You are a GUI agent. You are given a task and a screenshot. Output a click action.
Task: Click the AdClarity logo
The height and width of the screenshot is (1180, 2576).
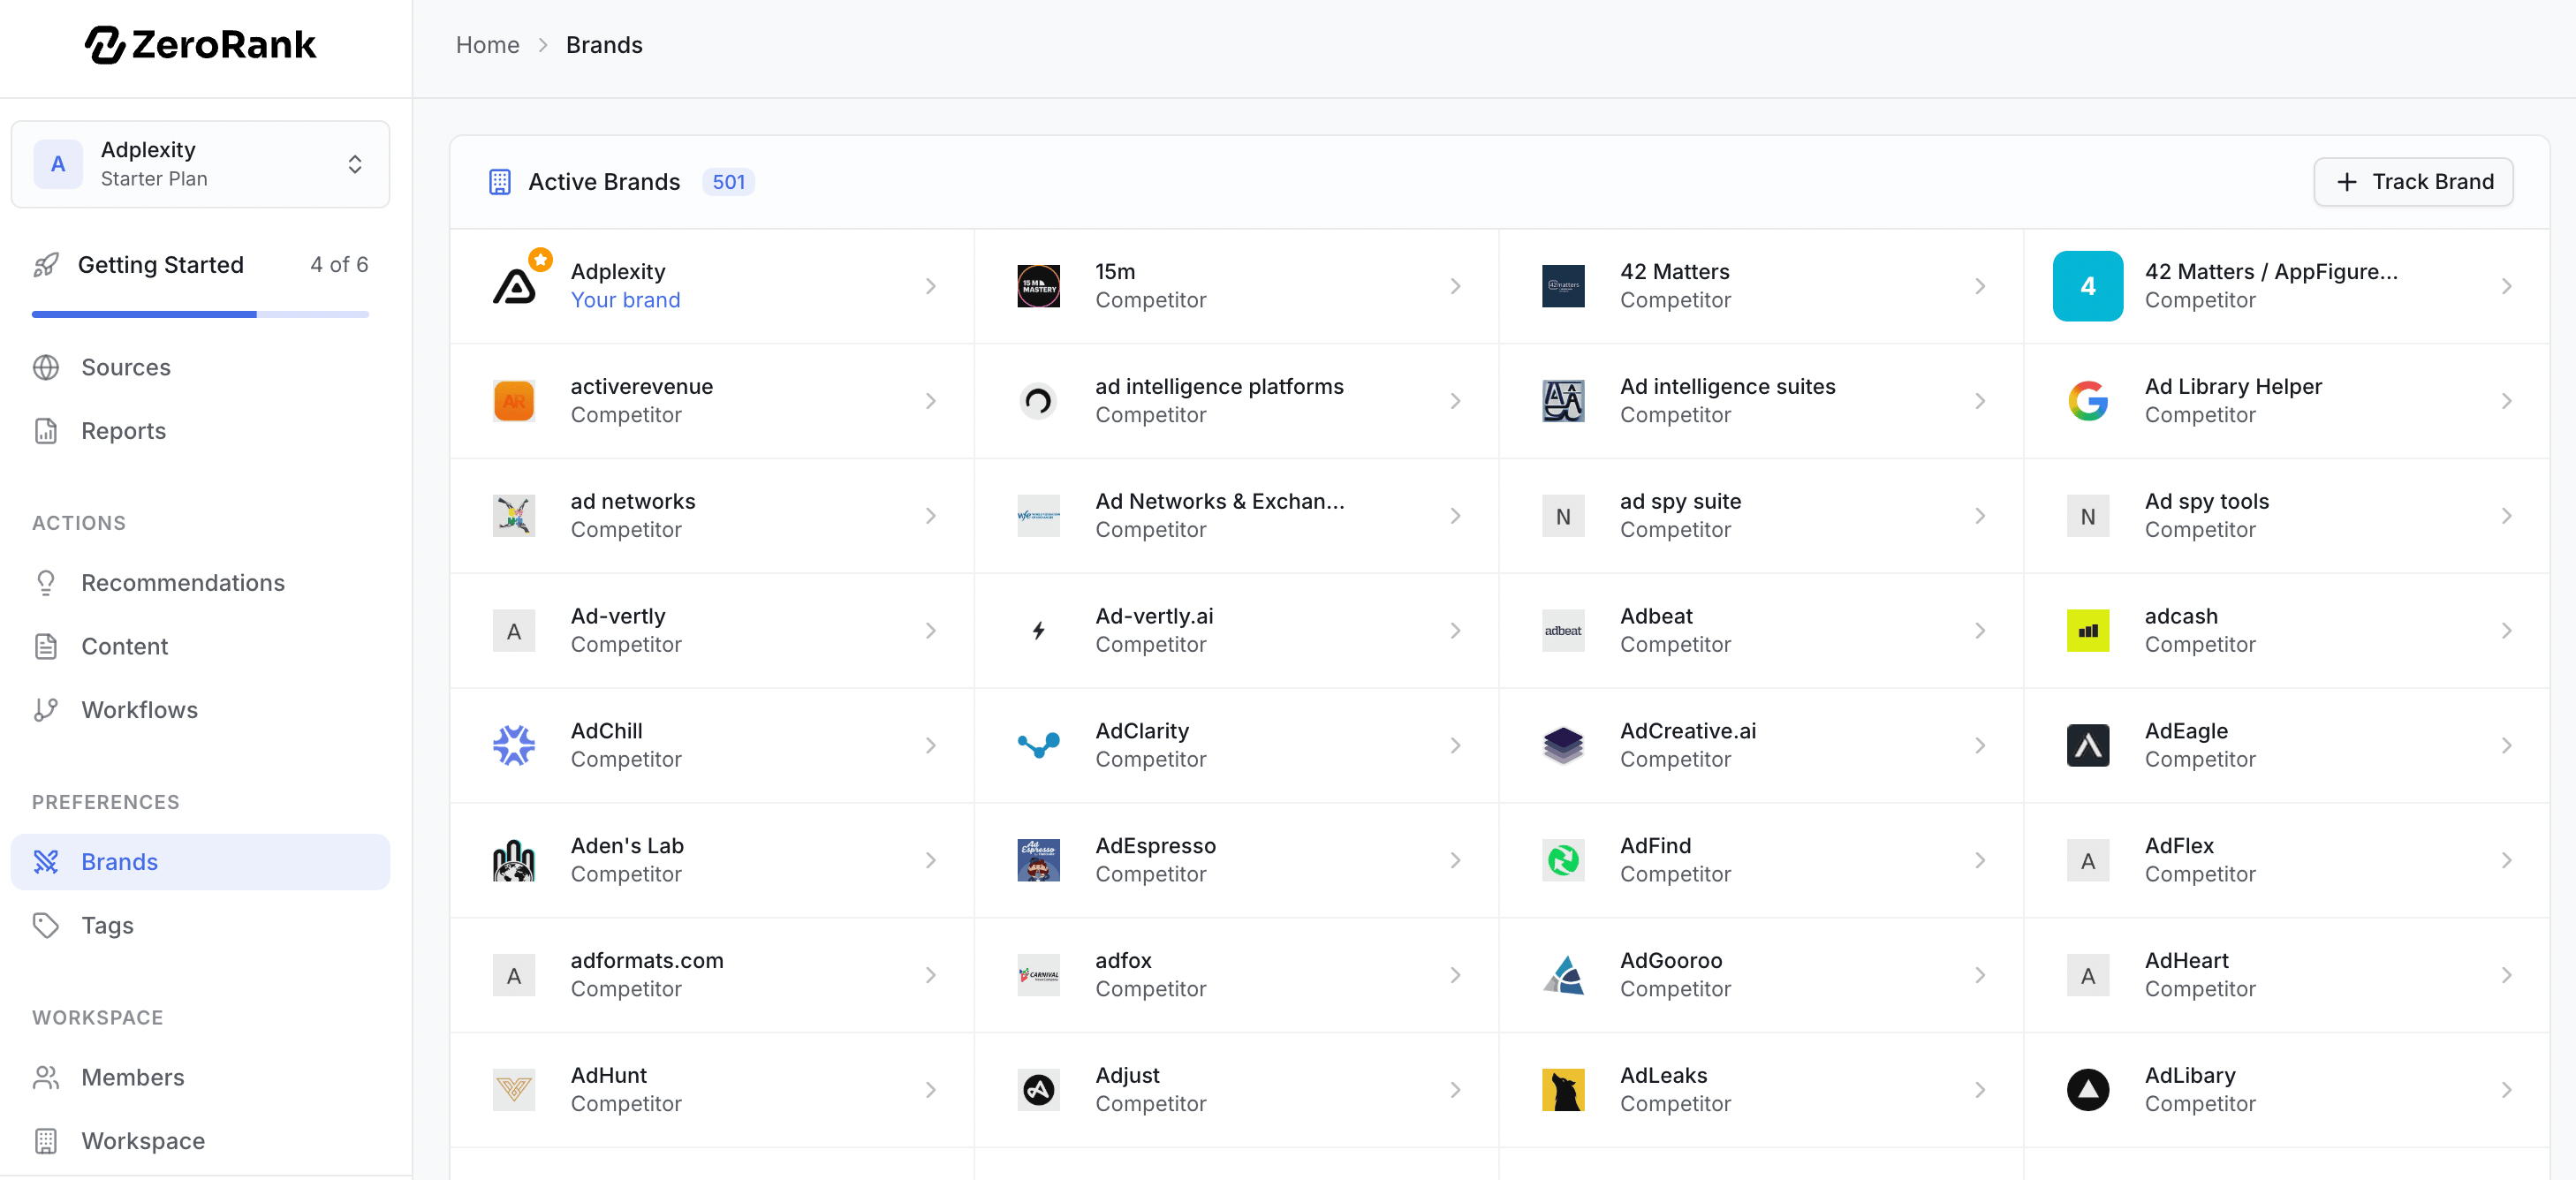pos(1038,746)
